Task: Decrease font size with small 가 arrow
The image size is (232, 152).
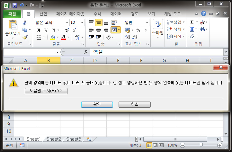Action: pos(75,30)
